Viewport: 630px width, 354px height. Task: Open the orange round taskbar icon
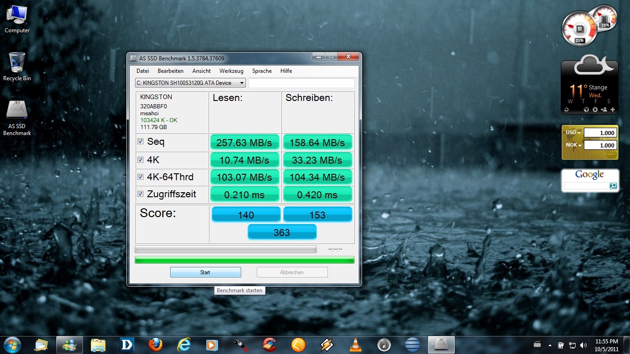[298, 344]
